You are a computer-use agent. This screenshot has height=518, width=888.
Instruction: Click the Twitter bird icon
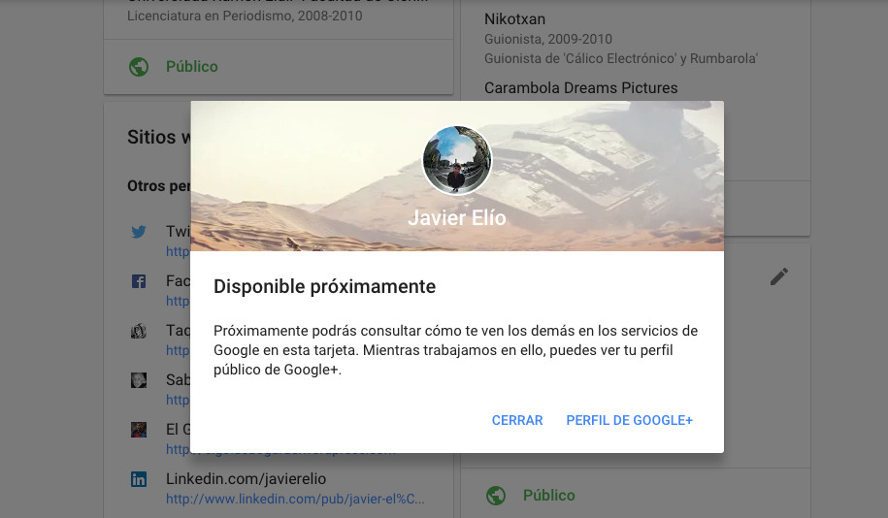point(139,232)
